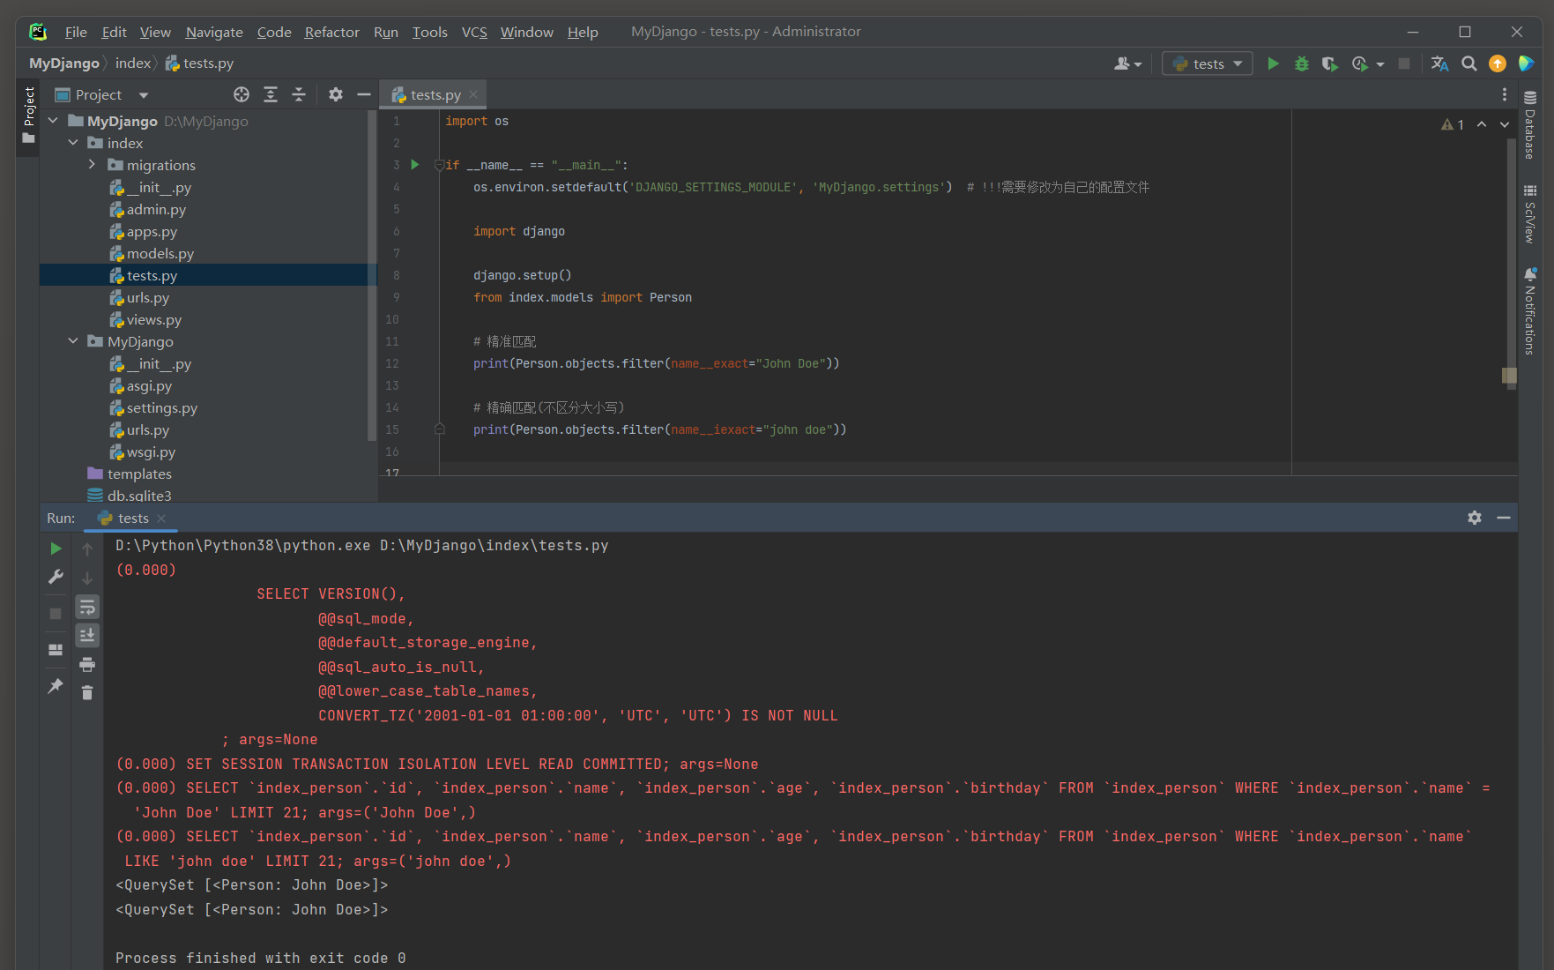Open the profiler run options dropdown
Image resolution: width=1554 pixels, height=970 pixels.
click(1379, 64)
